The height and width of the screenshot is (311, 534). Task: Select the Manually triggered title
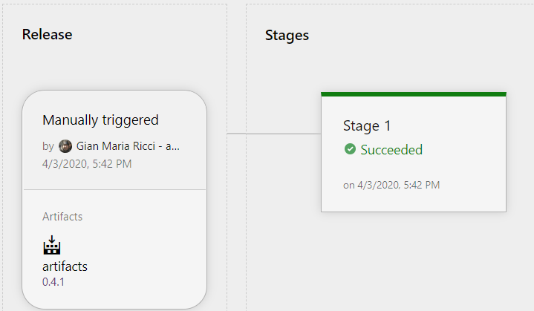[x=100, y=120]
